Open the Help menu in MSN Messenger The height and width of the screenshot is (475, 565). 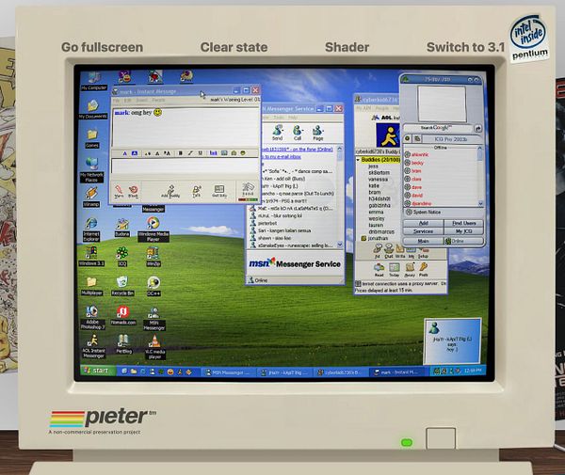(x=293, y=118)
